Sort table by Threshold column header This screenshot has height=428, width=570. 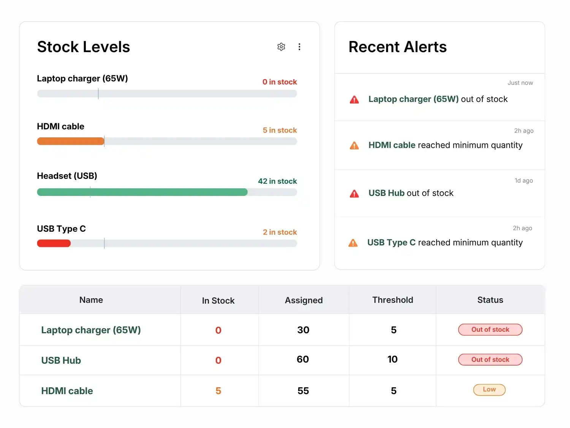393,300
